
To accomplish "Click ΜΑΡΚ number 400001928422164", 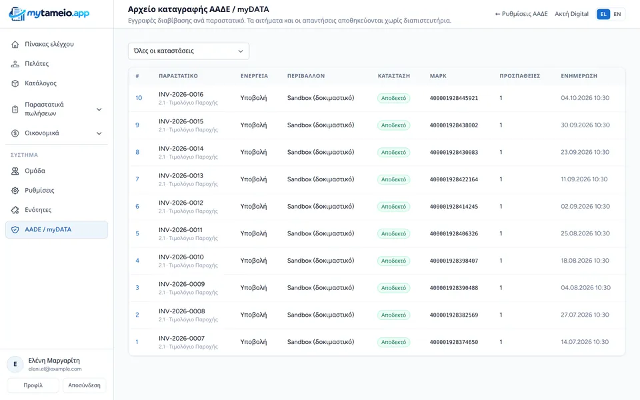I will (454, 179).
